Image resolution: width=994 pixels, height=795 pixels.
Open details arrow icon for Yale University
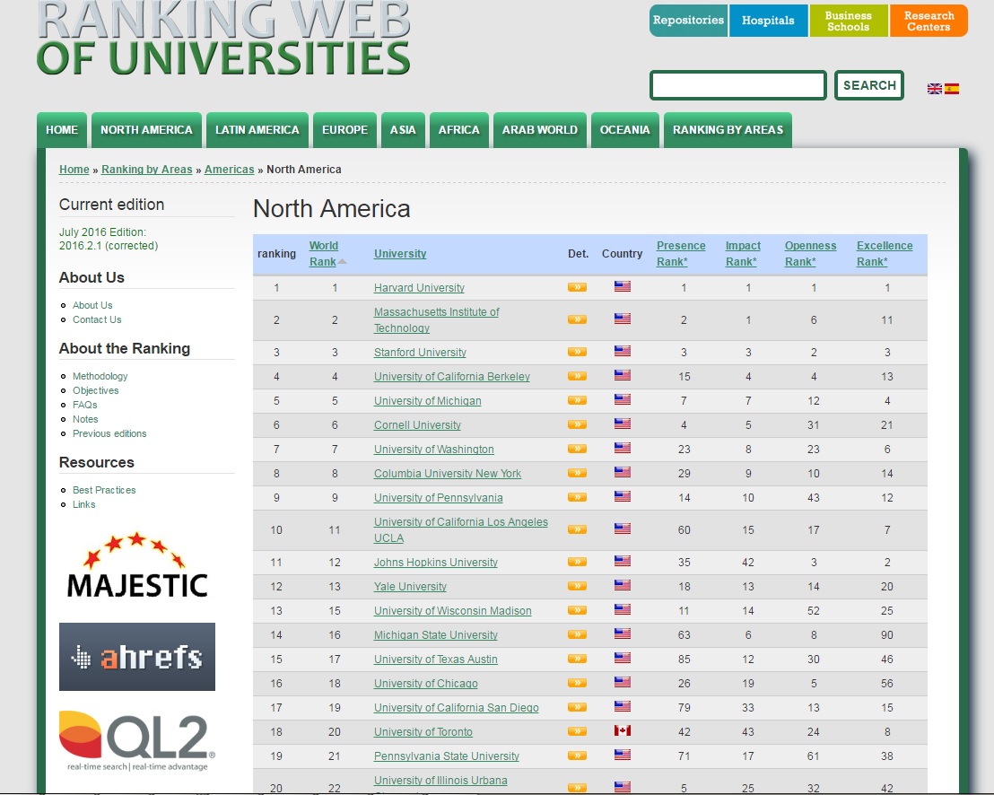pos(577,586)
